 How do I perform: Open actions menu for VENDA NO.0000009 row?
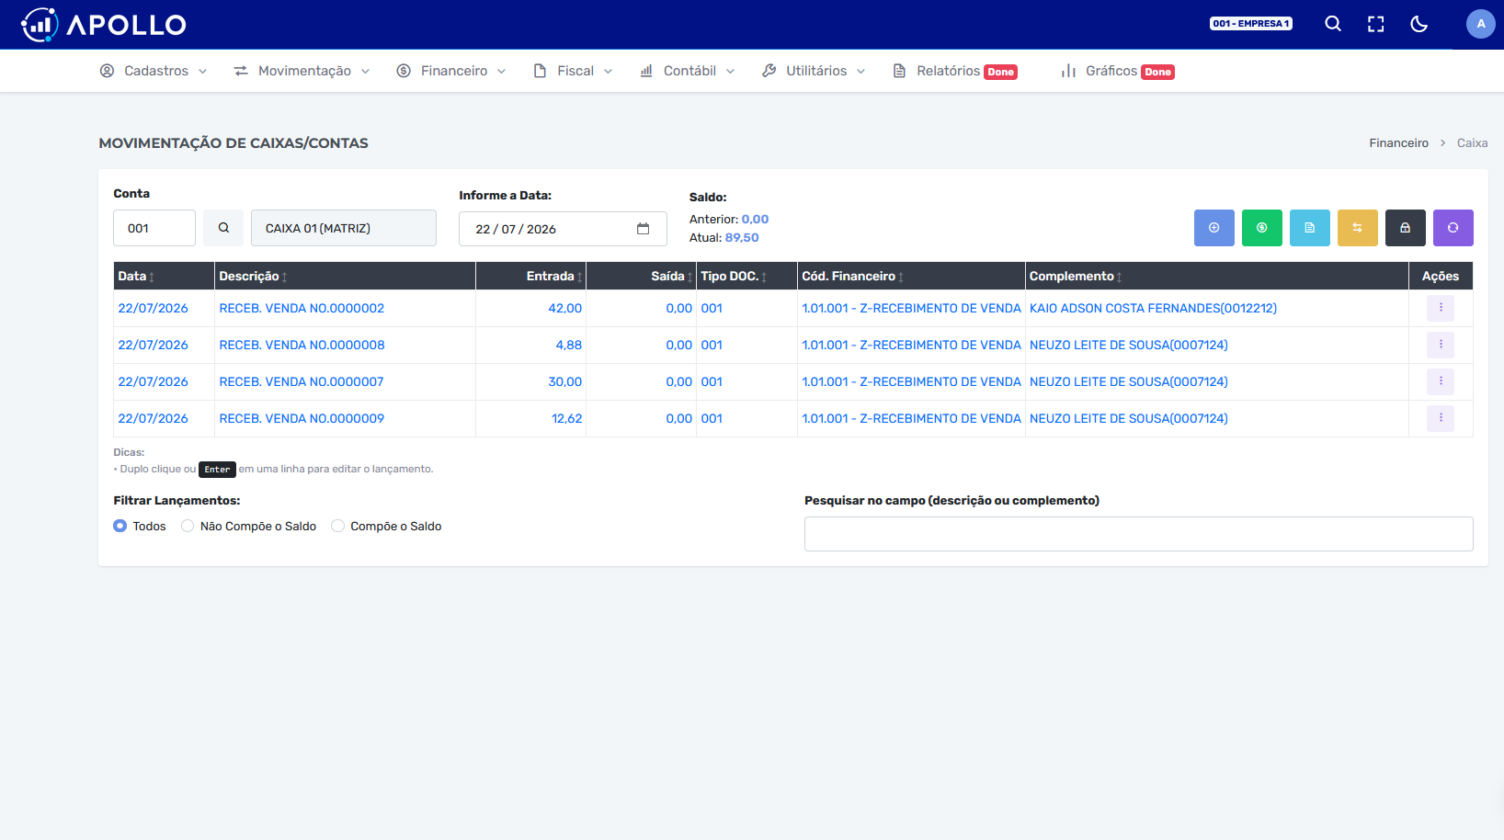tap(1440, 418)
